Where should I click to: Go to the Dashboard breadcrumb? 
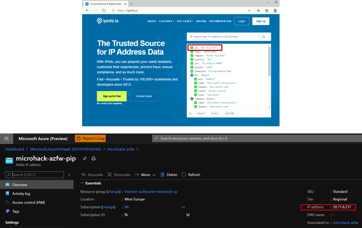(15, 149)
